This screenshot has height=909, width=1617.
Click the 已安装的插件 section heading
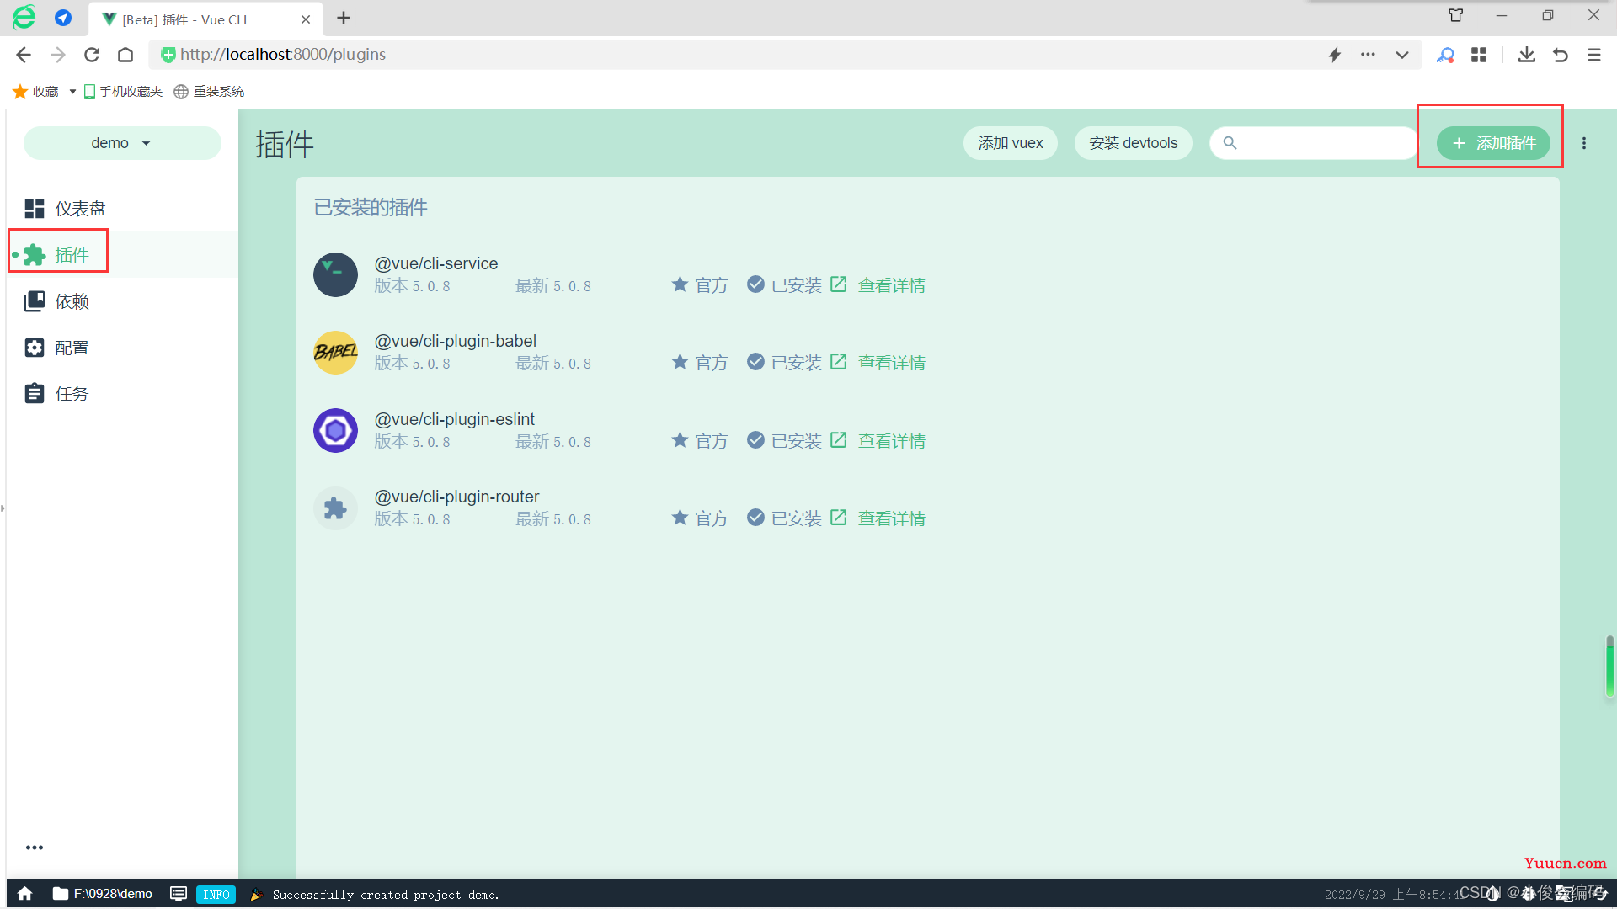click(x=371, y=207)
